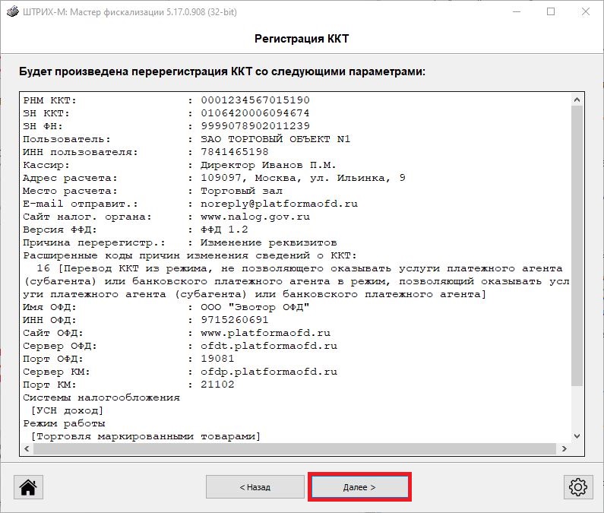Click the ИНН пользователя value 7841465198
The width and height of the screenshot is (604, 513).
tap(235, 152)
